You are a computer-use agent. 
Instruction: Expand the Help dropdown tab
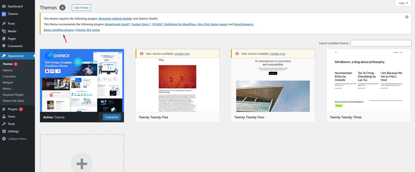(x=403, y=3)
